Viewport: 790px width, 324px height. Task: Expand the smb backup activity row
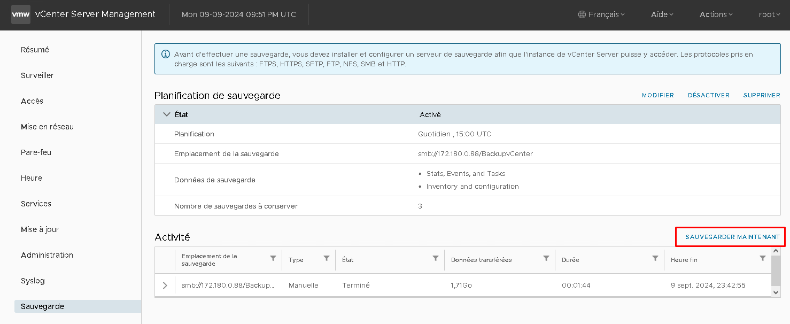pos(165,286)
